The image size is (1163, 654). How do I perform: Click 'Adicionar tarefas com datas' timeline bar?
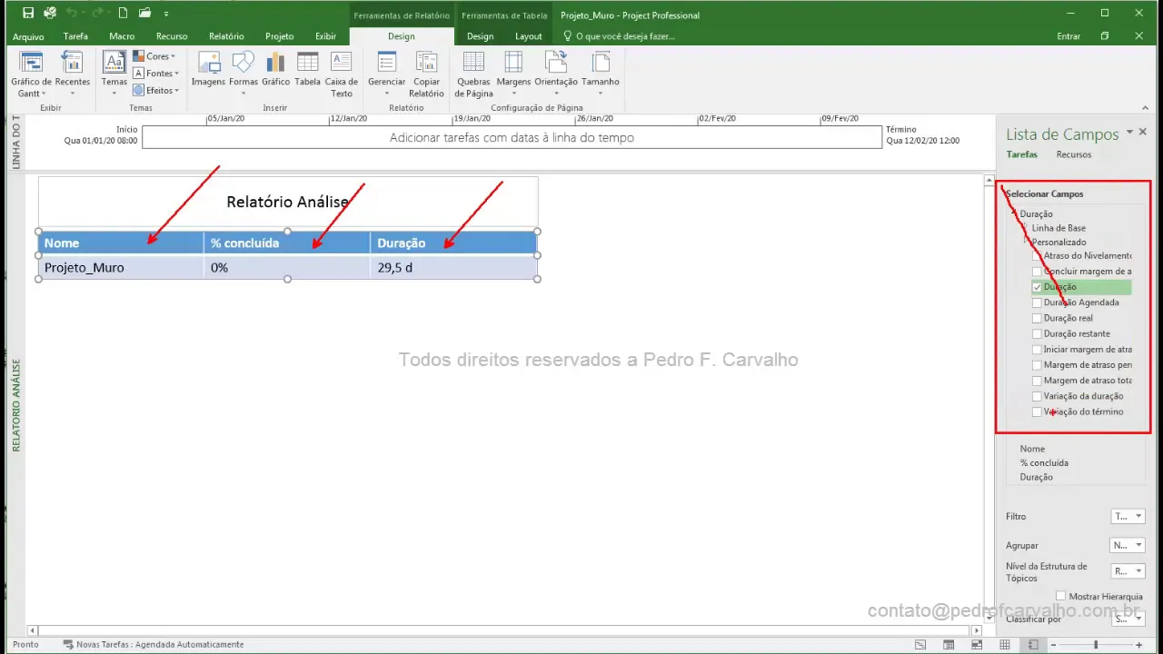point(512,137)
